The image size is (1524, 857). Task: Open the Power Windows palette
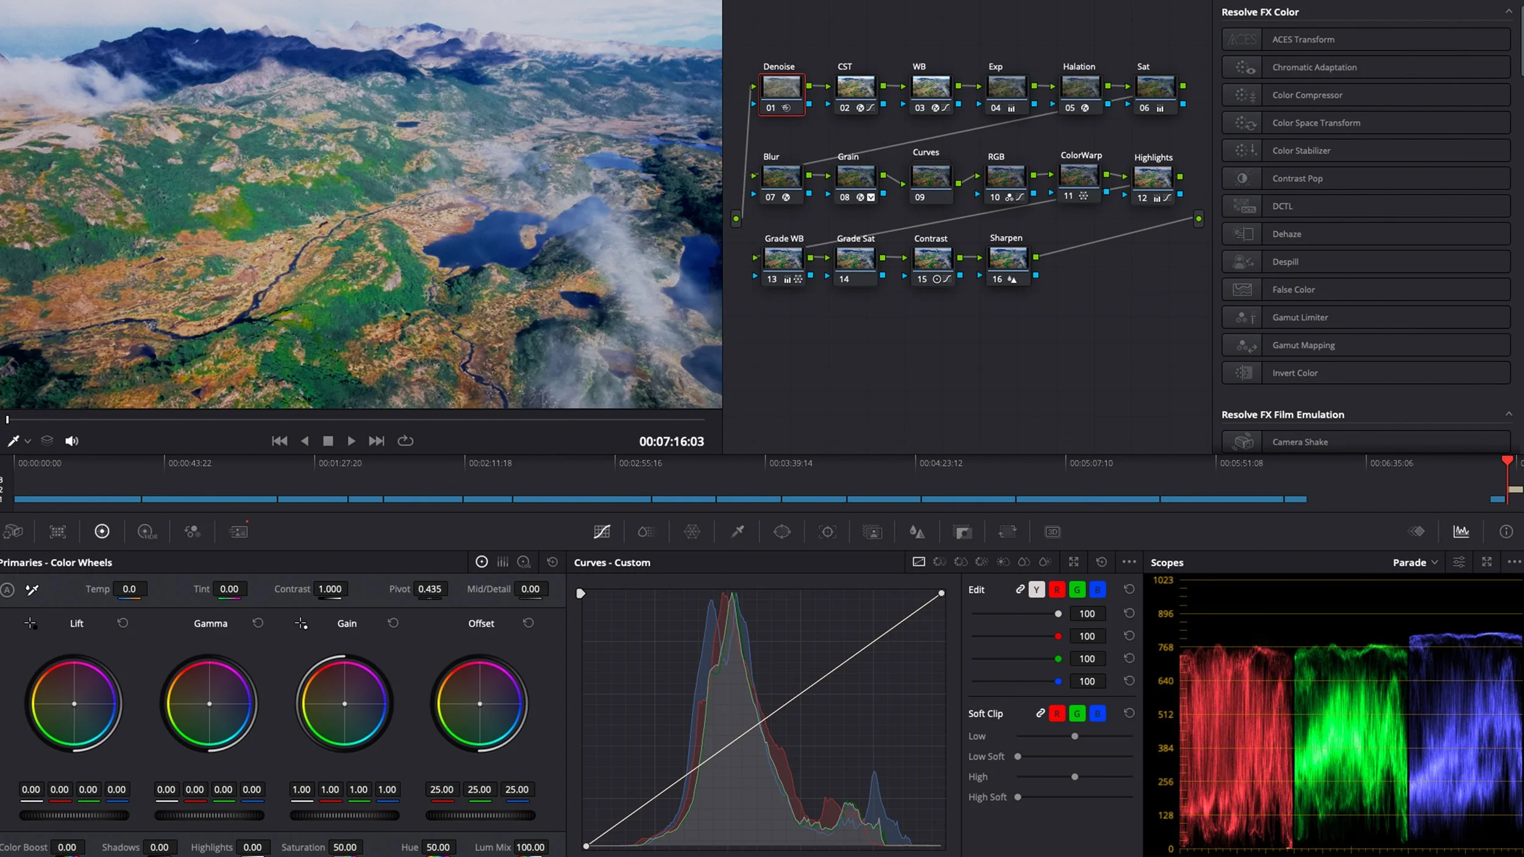click(x=782, y=532)
